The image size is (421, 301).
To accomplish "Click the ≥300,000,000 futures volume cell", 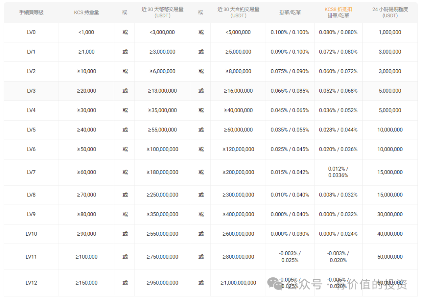I will (239, 195).
